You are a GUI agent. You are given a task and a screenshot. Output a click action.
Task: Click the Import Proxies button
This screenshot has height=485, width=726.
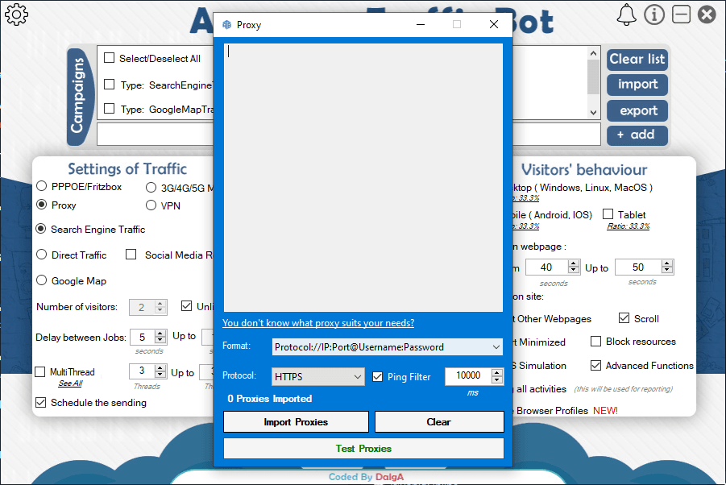(x=296, y=422)
